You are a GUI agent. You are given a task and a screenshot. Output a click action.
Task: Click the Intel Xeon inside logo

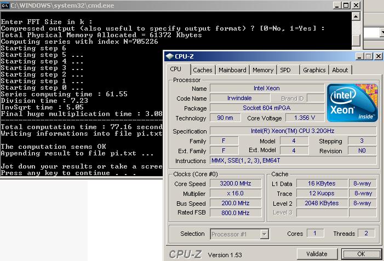point(352,103)
